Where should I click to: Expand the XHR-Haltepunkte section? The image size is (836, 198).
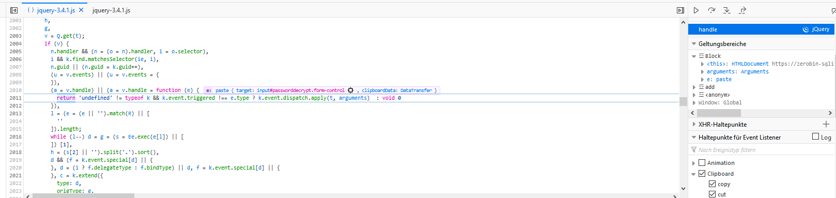coord(694,125)
